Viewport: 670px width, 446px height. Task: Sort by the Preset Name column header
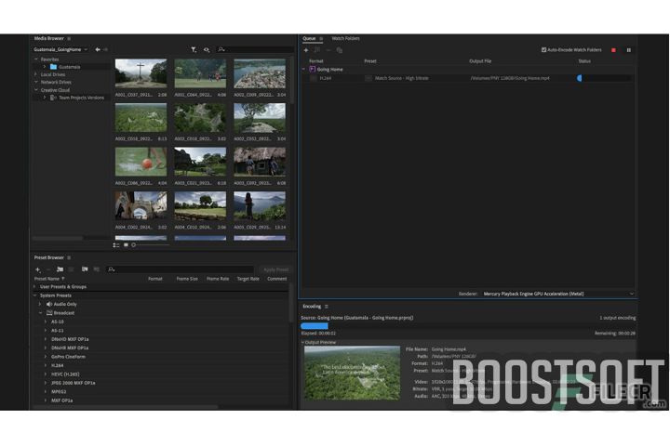47,279
